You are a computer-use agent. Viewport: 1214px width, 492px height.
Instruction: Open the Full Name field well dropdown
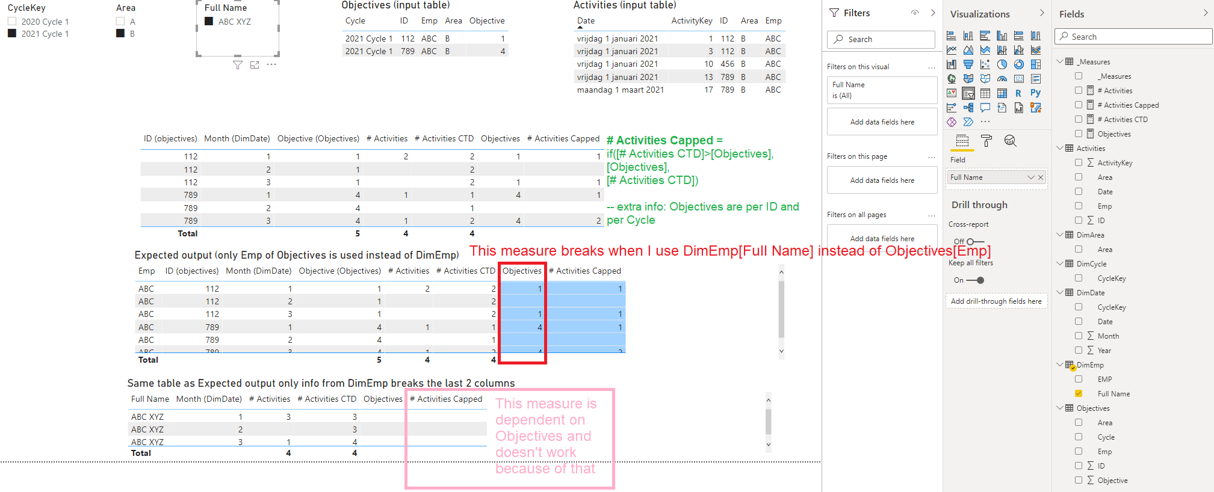[1031, 177]
